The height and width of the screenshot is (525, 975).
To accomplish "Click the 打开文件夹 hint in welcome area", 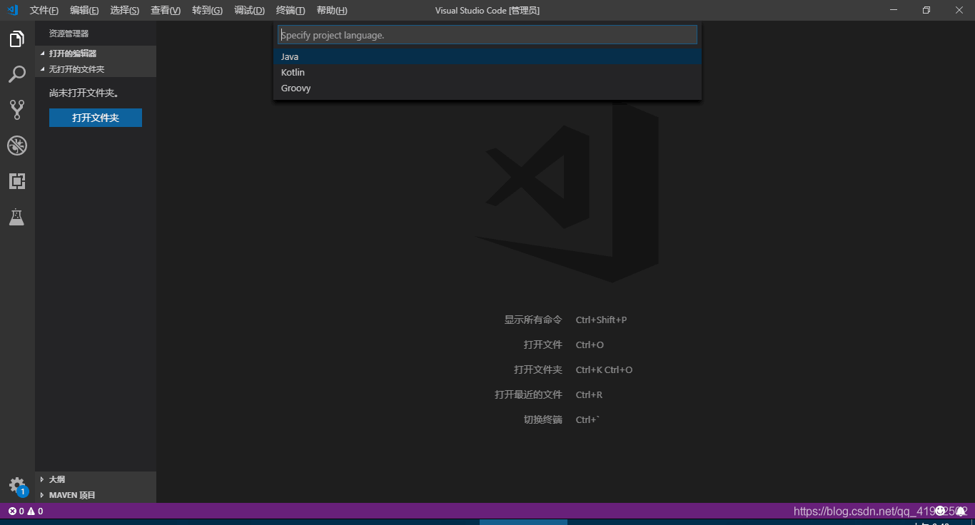I will (538, 369).
